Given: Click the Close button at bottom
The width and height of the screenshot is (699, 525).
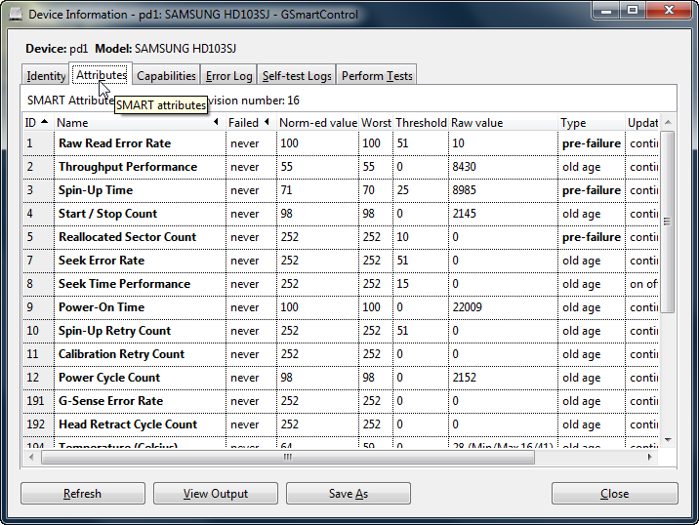Looking at the screenshot, I should tap(614, 494).
